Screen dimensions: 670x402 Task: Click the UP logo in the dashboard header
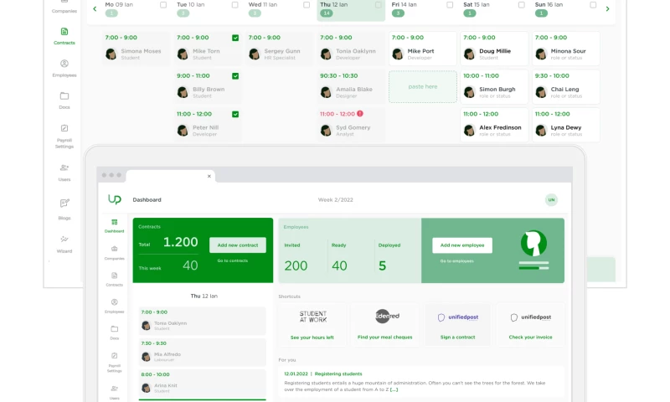pos(115,199)
